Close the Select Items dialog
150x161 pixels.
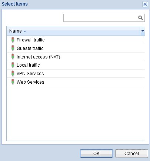(x=145, y=4)
